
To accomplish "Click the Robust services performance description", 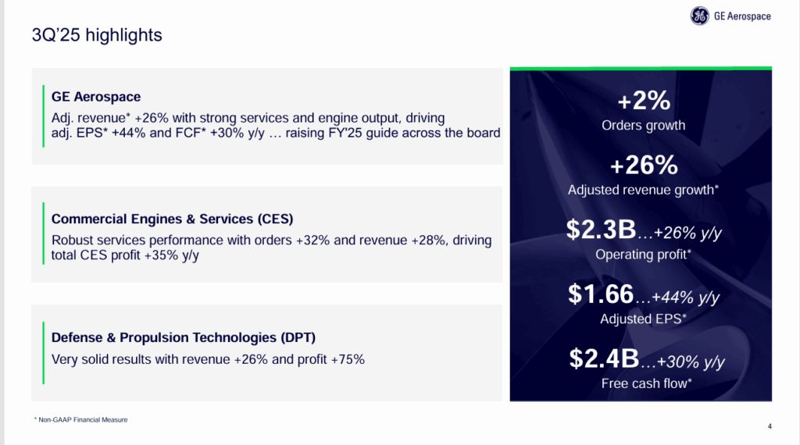I will coord(271,247).
